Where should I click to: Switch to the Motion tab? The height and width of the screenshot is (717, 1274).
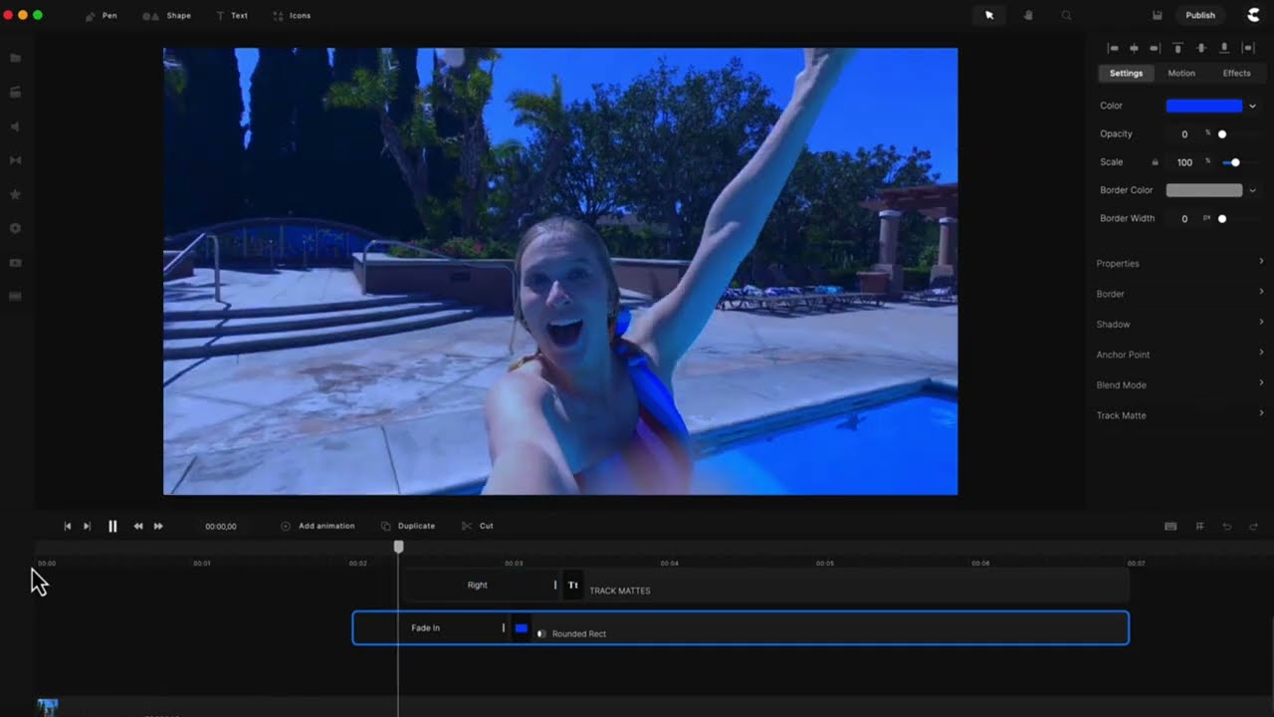point(1181,73)
